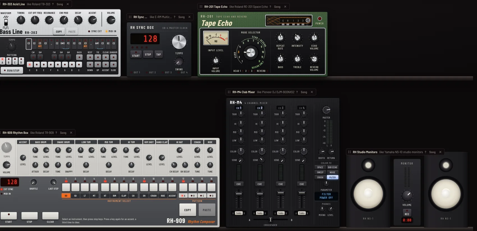Screen dimensions: 477x231
Task: Select SD instrument on RH-909
Action: 75,196
